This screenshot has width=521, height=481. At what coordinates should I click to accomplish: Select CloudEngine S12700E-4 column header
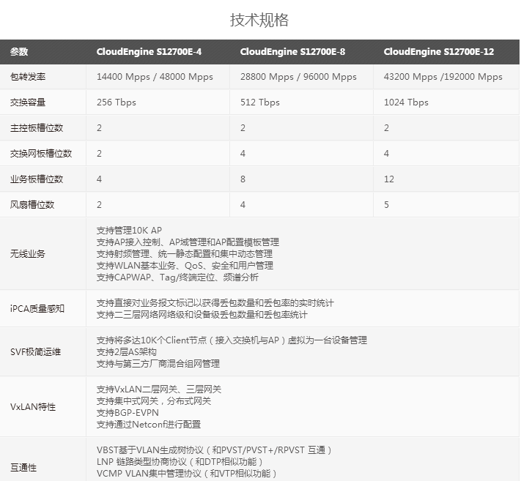coord(149,52)
